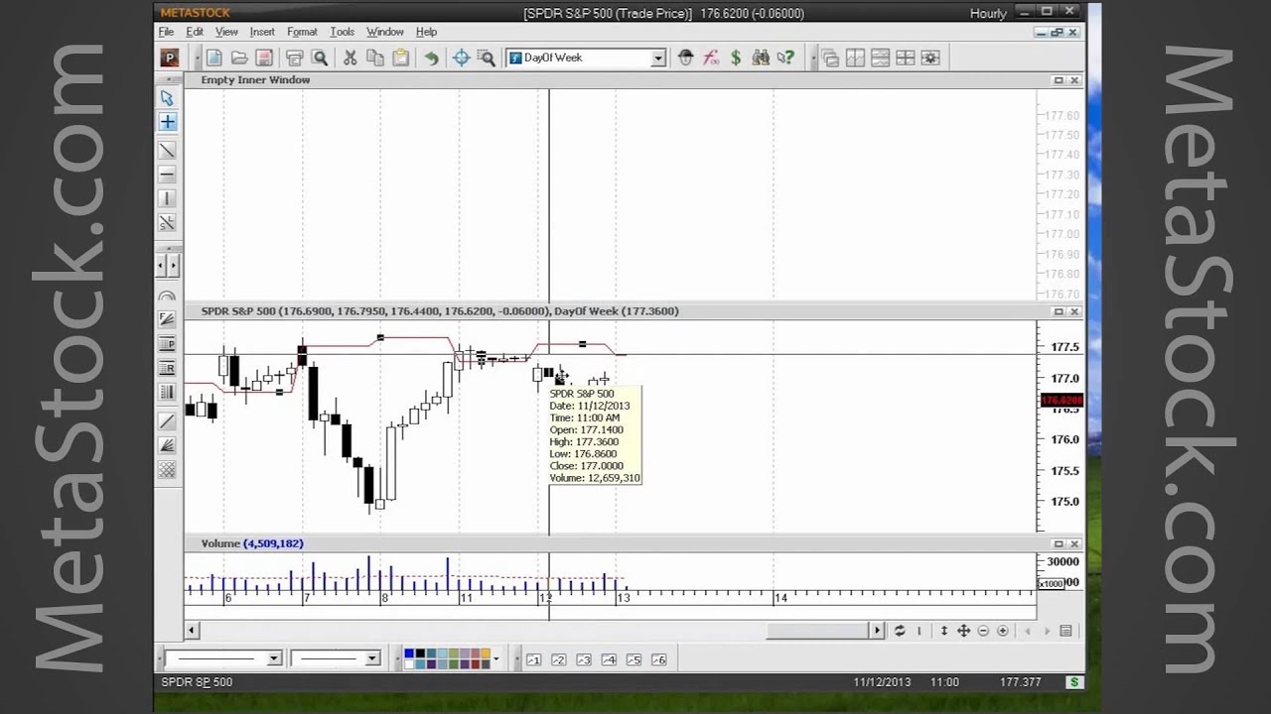Pick the orange color swatch
This screenshot has height=714, width=1271.
point(486,654)
